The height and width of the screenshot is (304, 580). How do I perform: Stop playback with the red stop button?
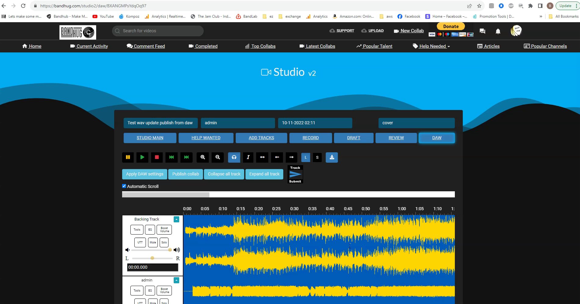coord(157,157)
